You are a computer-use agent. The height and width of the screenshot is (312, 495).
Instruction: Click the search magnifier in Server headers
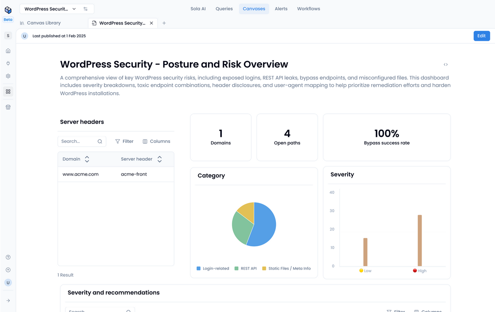[100, 142]
